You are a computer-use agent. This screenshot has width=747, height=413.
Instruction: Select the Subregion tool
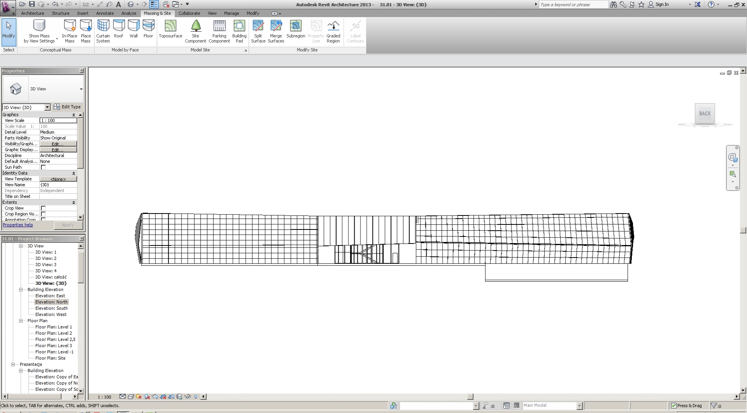[x=296, y=29]
